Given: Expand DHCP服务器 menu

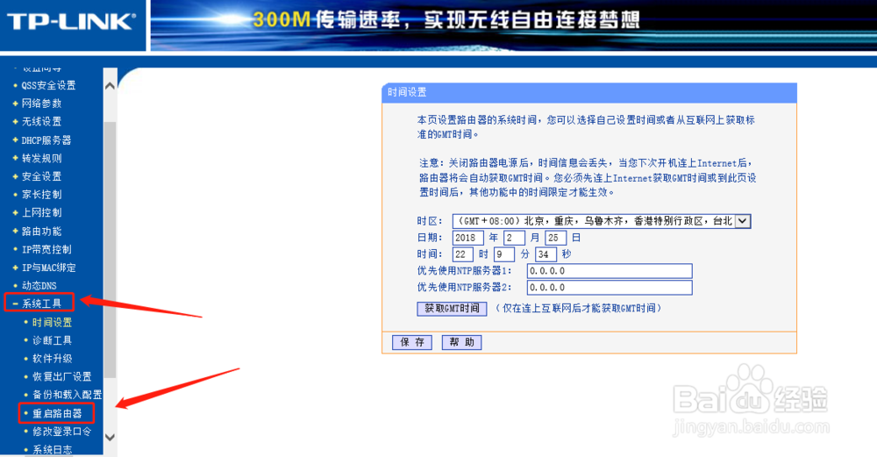Looking at the screenshot, I should point(46,139).
